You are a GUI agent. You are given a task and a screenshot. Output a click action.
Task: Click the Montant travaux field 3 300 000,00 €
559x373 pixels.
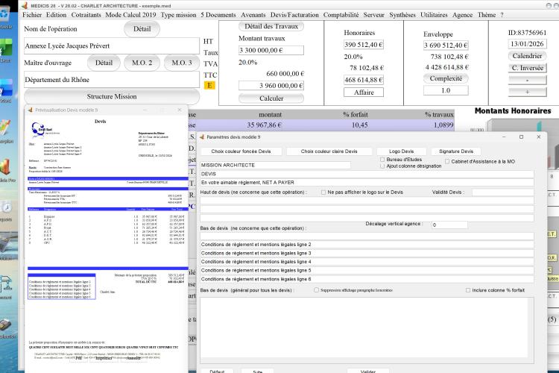point(271,50)
